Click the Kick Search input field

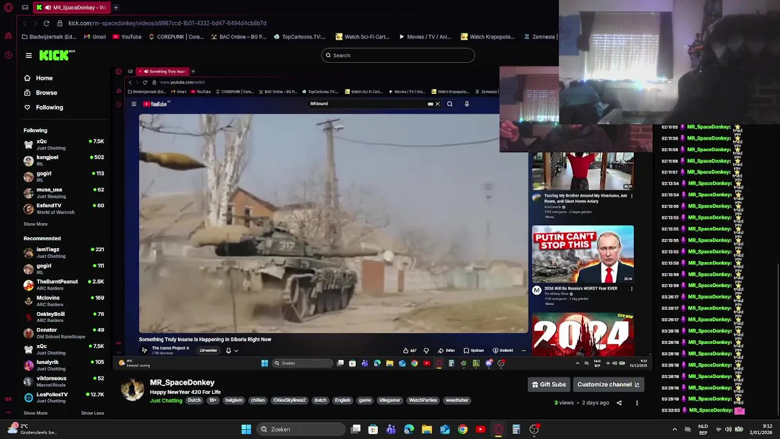pyautogui.click(x=398, y=55)
